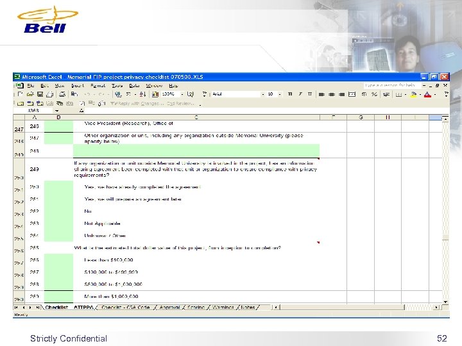Open the Tools menu
This screenshot has height=346, width=462.
(117, 86)
